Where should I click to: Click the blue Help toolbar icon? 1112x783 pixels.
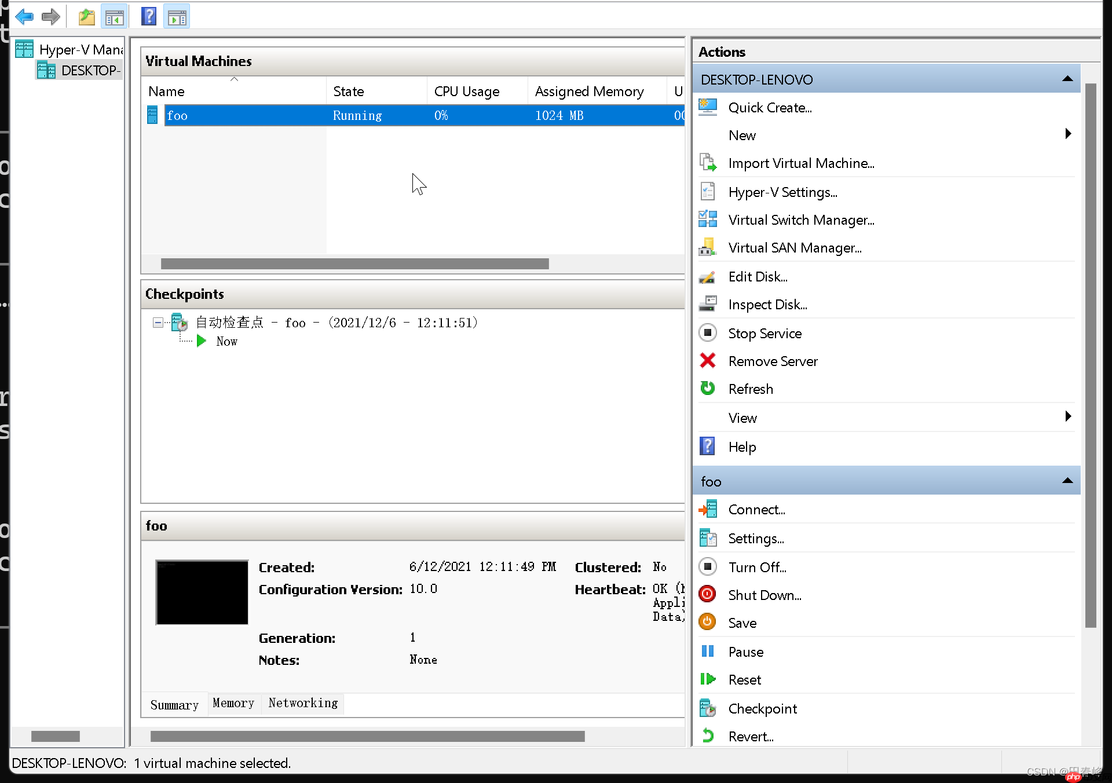coord(148,17)
